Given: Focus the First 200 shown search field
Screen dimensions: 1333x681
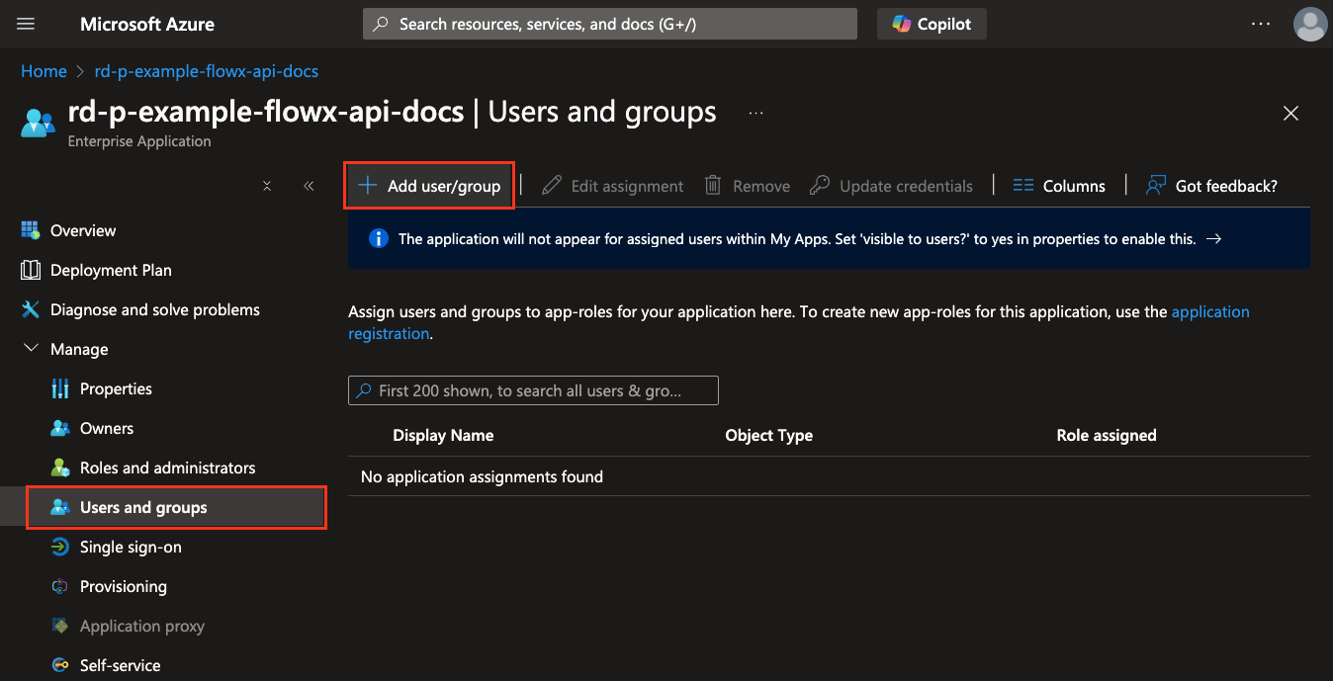Looking at the screenshot, I should [x=533, y=390].
